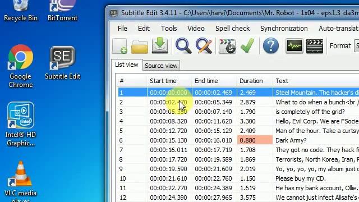The height and width of the screenshot is (202, 359).
Task: Open the Synchronization menu
Action: point(284,29)
